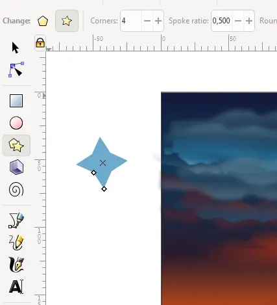Click the Spoke ratio value field
The height and width of the screenshot is (305, 277).
tap(222, 21)
